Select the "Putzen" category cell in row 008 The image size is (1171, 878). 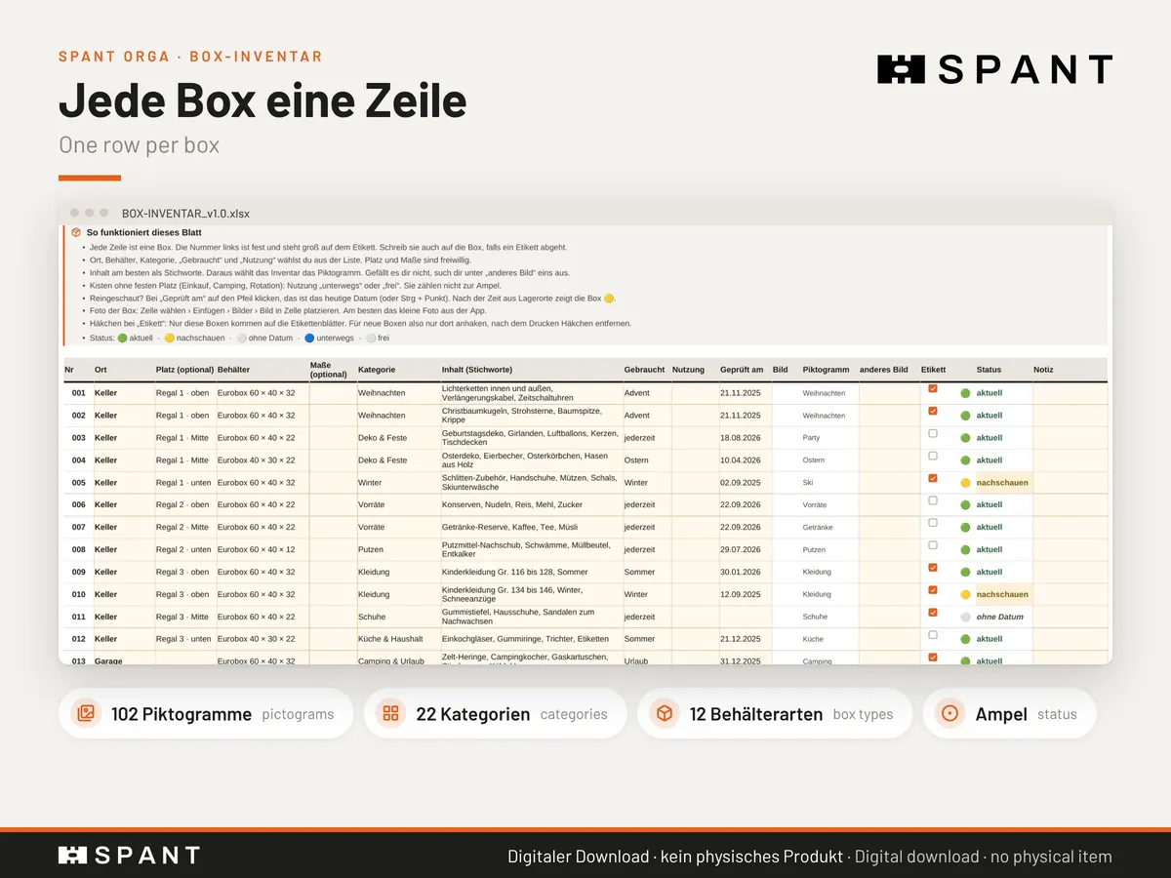pos(397,550)
